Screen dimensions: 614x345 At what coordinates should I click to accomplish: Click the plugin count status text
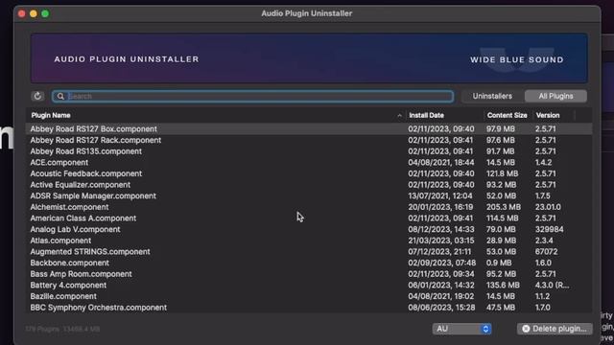pos(62,329)
